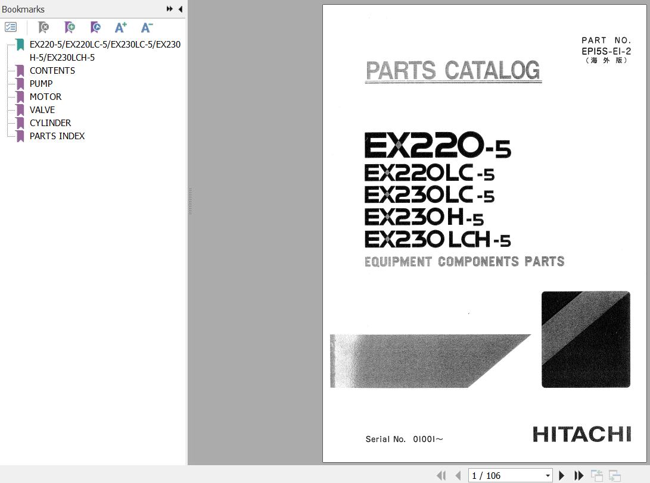The width and height of the screenshot is (650, 483).
Task: Click the panel splitter grip handle
Action: click(x=190, y=201)
